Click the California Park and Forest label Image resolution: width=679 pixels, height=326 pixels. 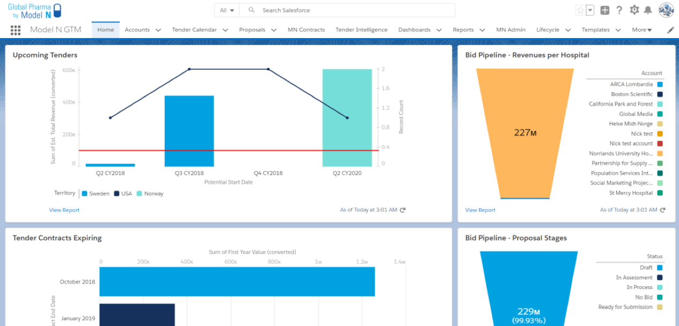click(621, 104)
